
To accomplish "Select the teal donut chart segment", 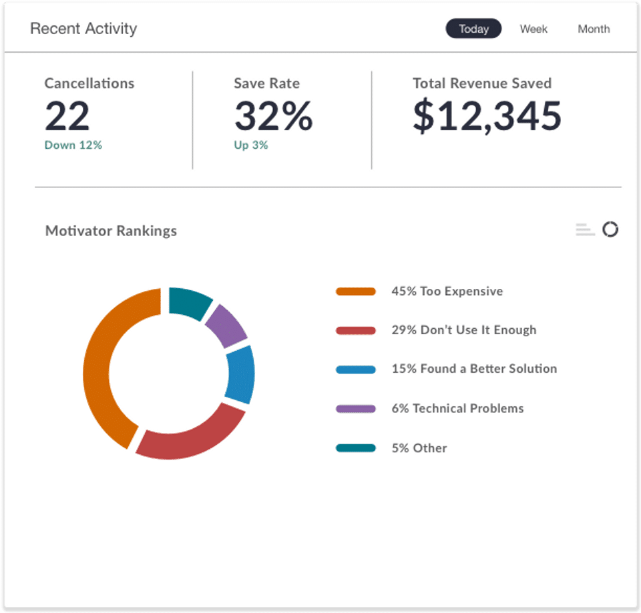I will (189, 301).
